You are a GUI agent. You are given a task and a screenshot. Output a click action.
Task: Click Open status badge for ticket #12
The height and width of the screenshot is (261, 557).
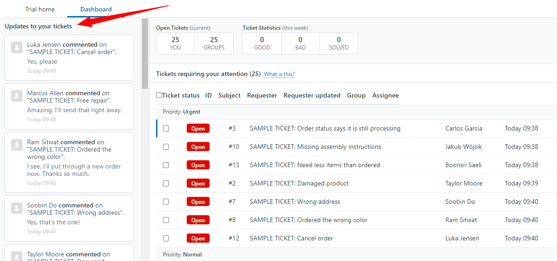(198, 239)
